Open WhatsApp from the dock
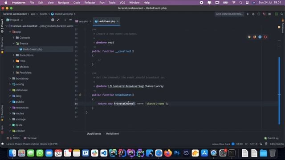 tap(40, 153)
